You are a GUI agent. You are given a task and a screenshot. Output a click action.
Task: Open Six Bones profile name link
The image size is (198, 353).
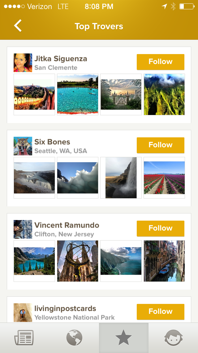coord(52,142)
